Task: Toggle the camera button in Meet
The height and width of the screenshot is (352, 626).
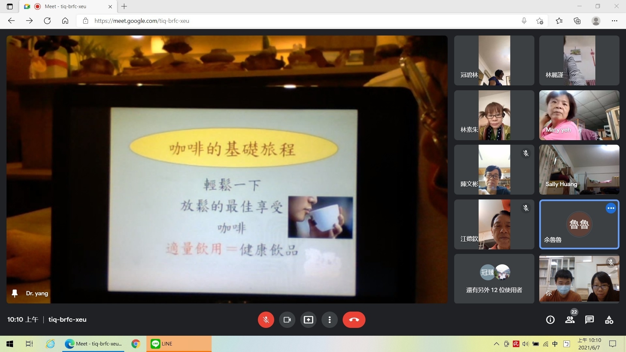Action: coord(287,320)
